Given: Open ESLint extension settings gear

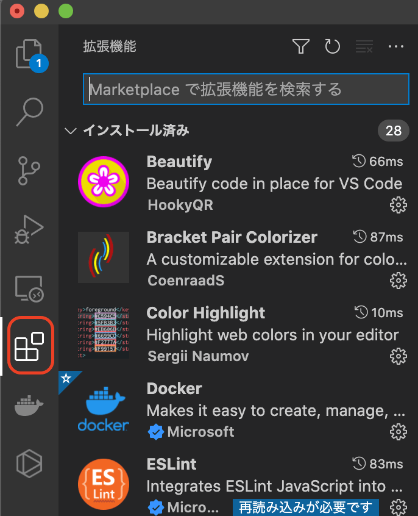Looking at the screenshot, I should (399, 507).
